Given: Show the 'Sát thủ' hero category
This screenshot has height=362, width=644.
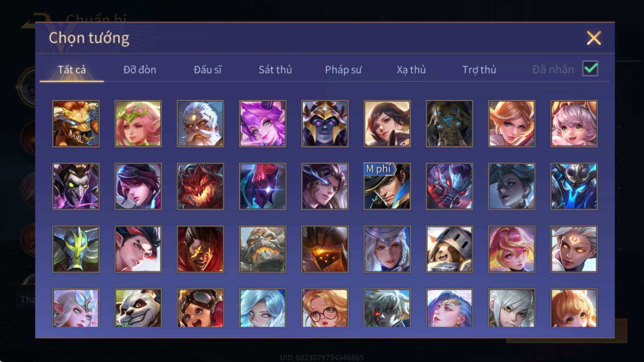Looking at the screenshot, I should pos(275,70).
